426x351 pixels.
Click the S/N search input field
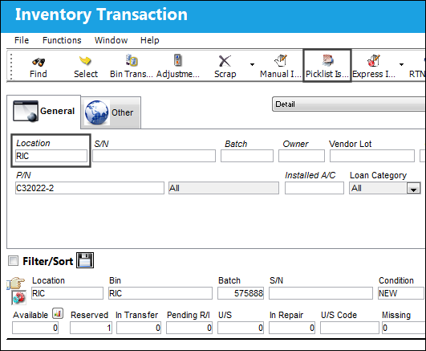click(x=154, y=156)
